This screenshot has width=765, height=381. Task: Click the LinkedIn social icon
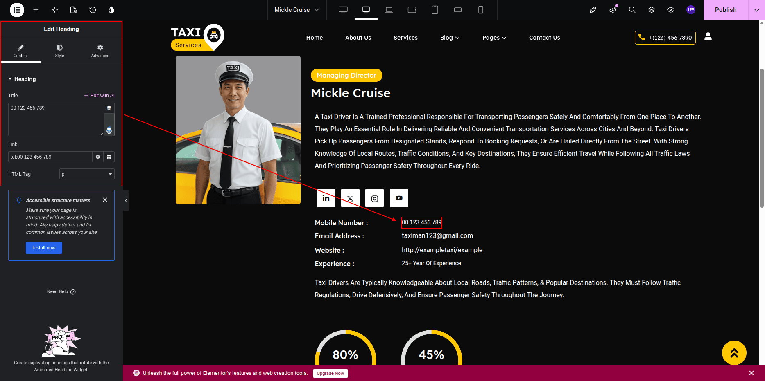click(x=326, y=198)
